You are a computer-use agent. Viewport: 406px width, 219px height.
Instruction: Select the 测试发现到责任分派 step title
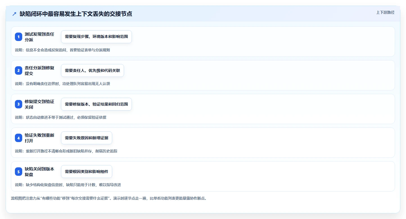39,37
